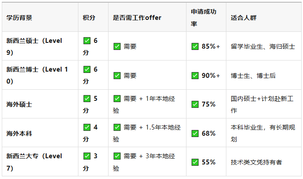Select the 海外硕士 row label

[19, 104]
